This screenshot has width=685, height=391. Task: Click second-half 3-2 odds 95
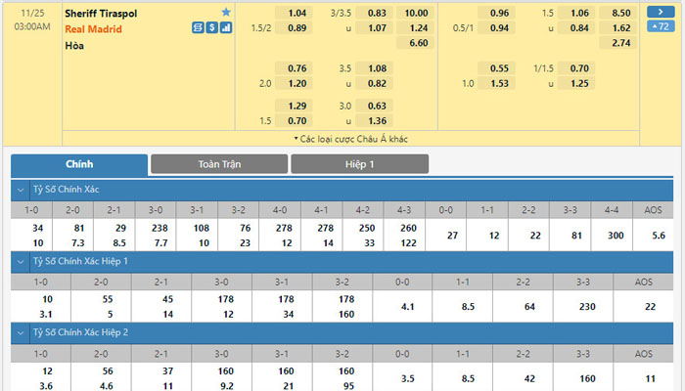348,386
